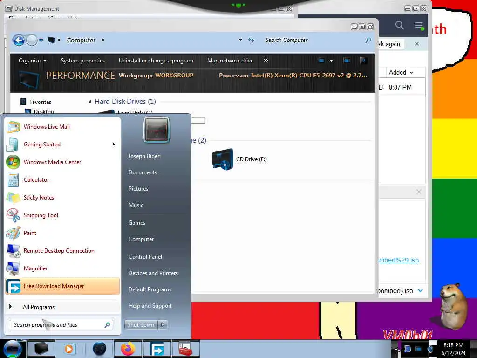Click the Back arrow in Explorer
477x358 pixels.
19,40
